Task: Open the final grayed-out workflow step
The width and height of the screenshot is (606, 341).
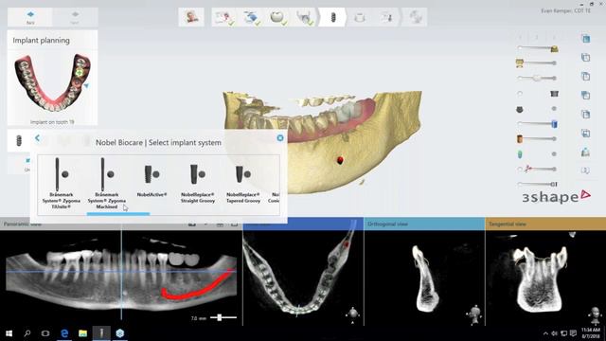Action: click(415, 17)
